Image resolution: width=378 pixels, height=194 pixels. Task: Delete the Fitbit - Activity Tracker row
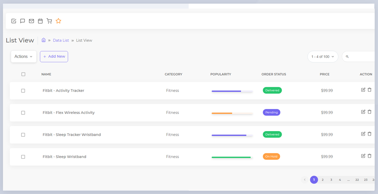370,90
